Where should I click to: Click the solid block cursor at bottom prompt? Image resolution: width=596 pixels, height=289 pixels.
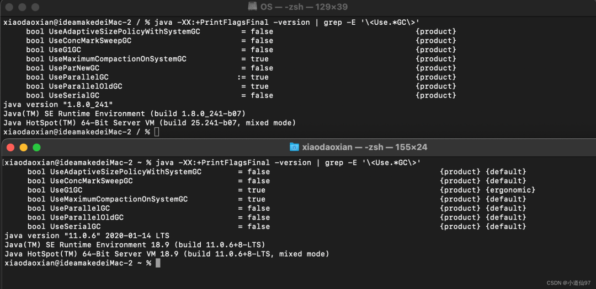click(x=158, y=263)
